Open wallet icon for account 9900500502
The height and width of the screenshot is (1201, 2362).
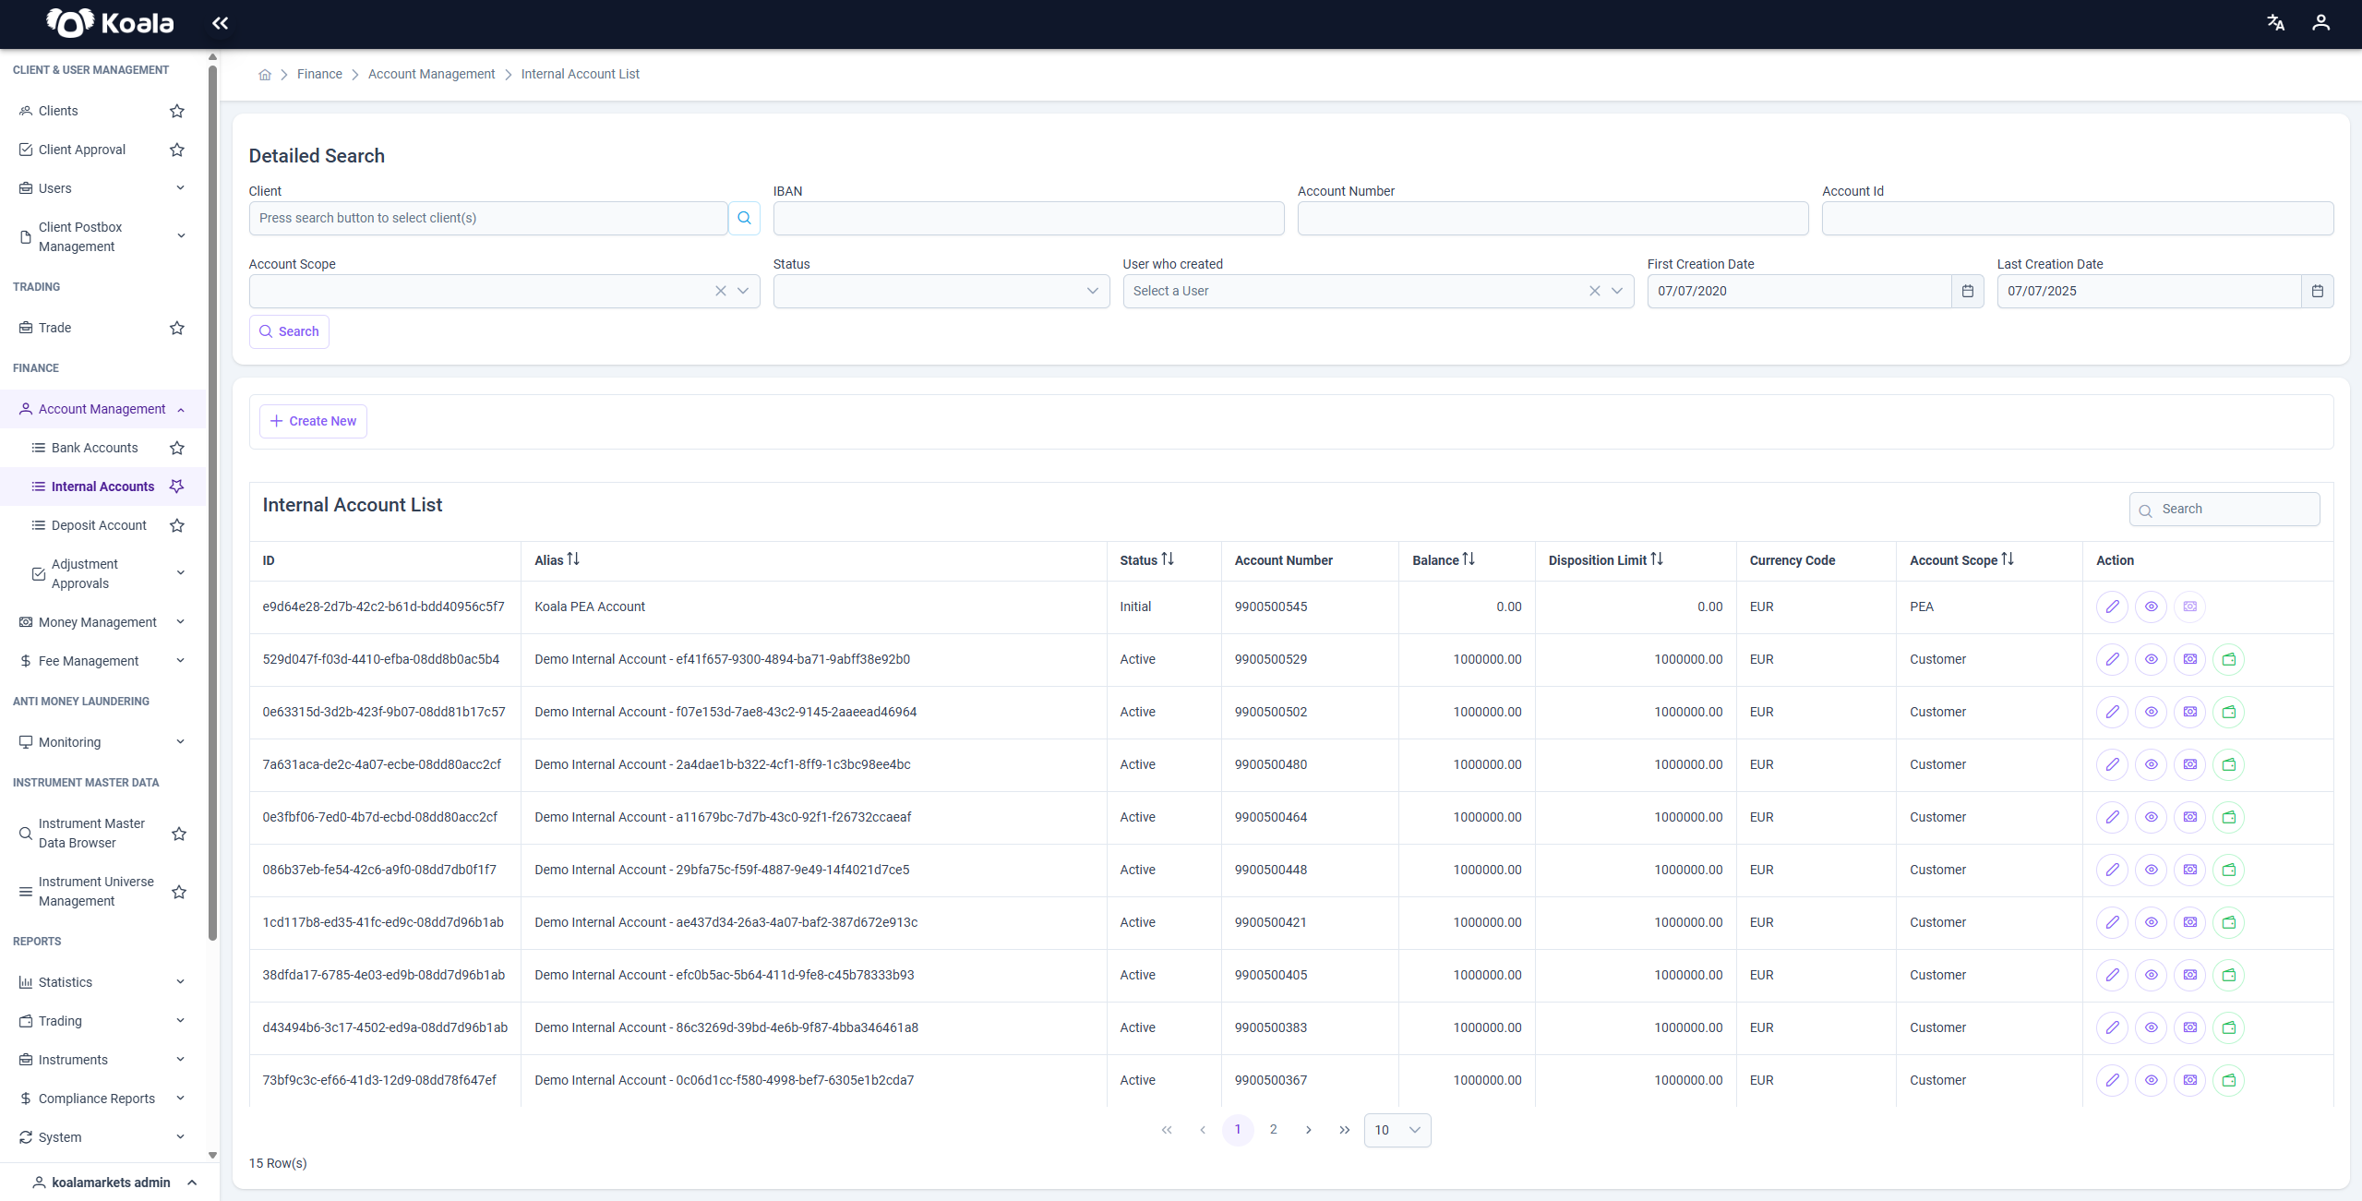2228,712
